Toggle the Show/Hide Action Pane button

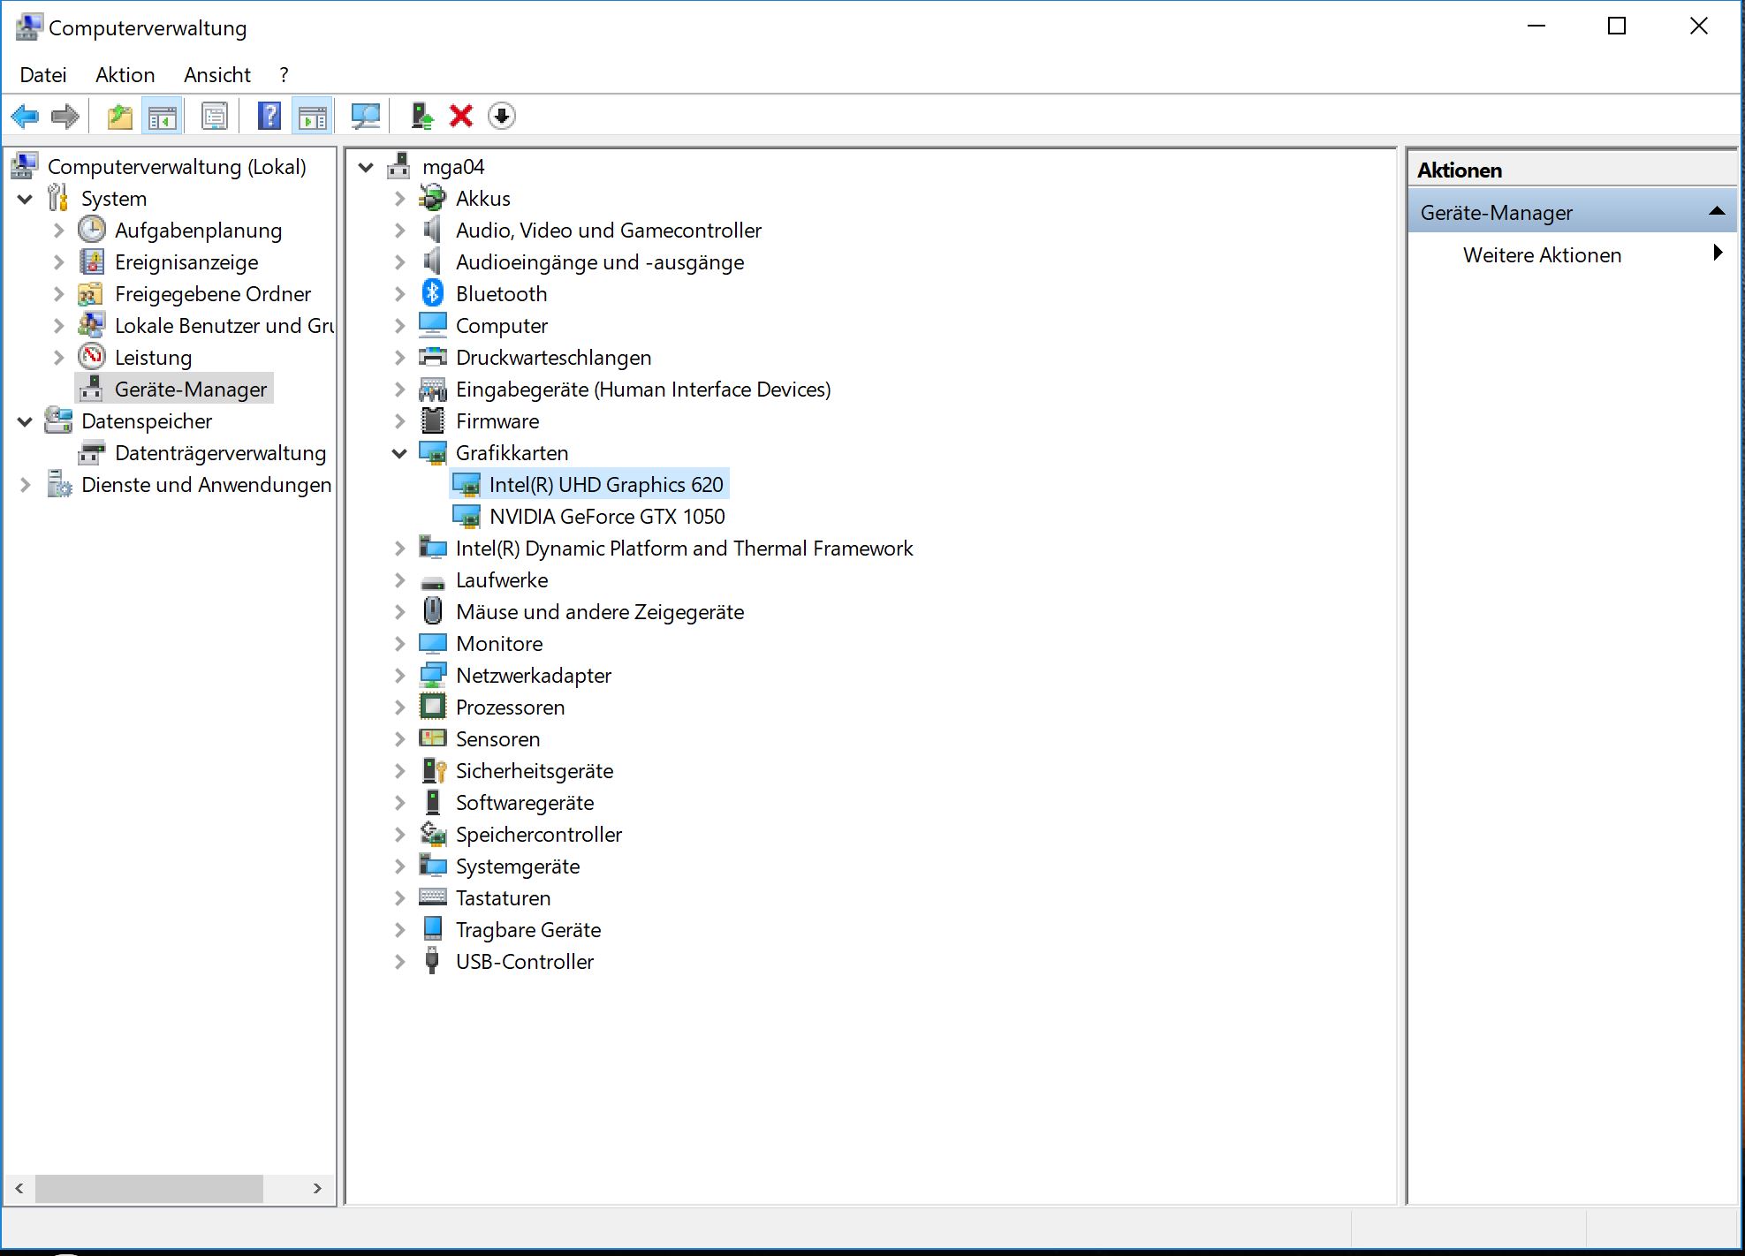click(x=313, y=117)
